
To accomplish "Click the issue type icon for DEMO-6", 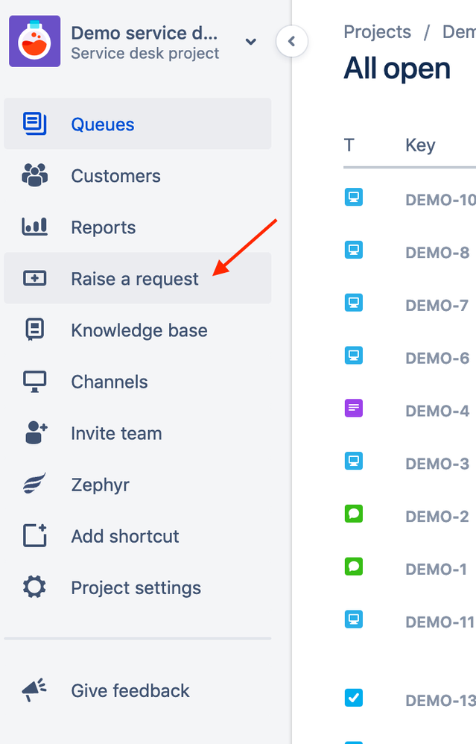I will [353, 355].
